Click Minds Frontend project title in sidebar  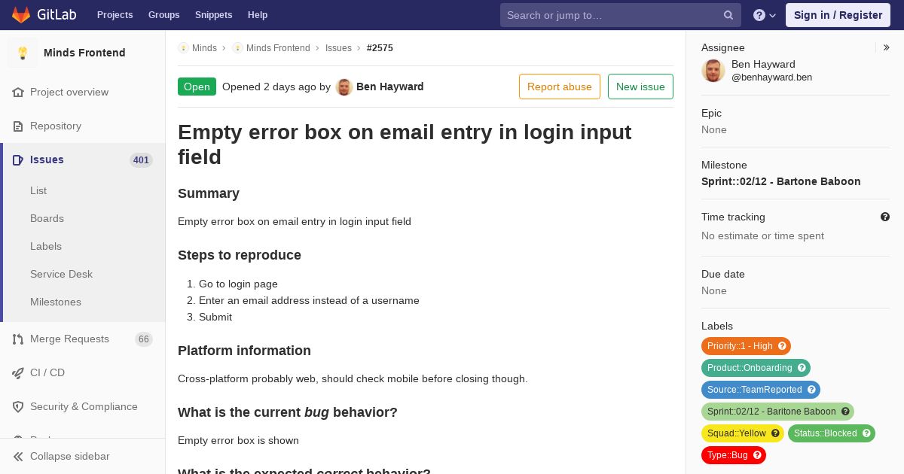84,53
